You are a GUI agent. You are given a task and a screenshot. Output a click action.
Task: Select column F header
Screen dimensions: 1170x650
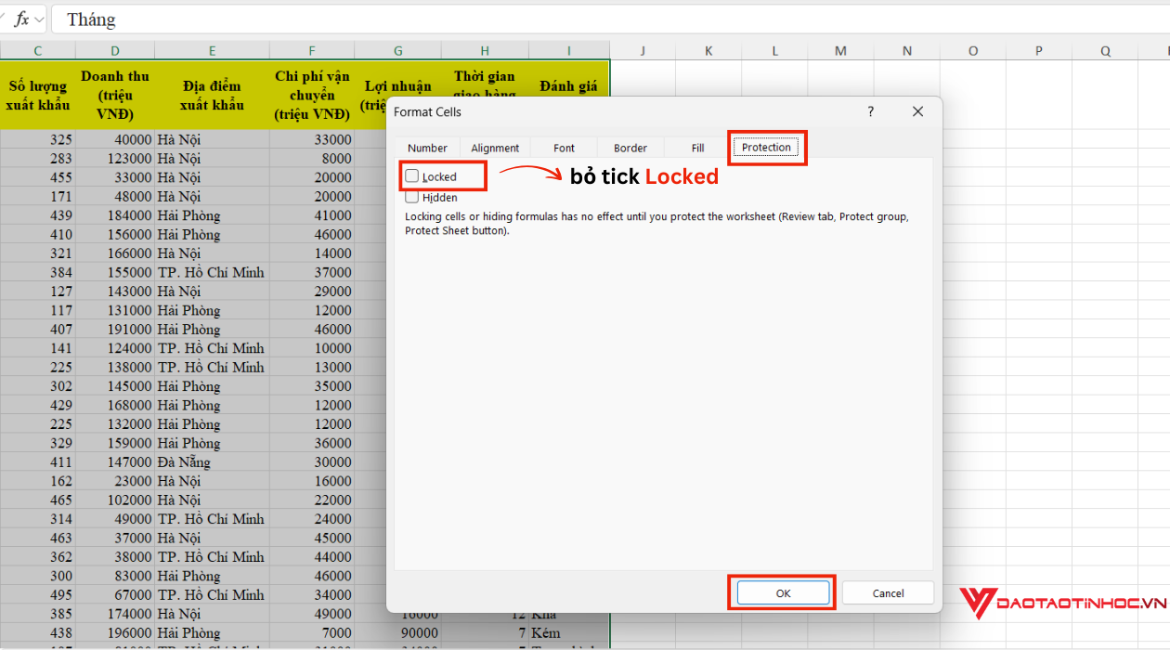(x=312, y=51)
